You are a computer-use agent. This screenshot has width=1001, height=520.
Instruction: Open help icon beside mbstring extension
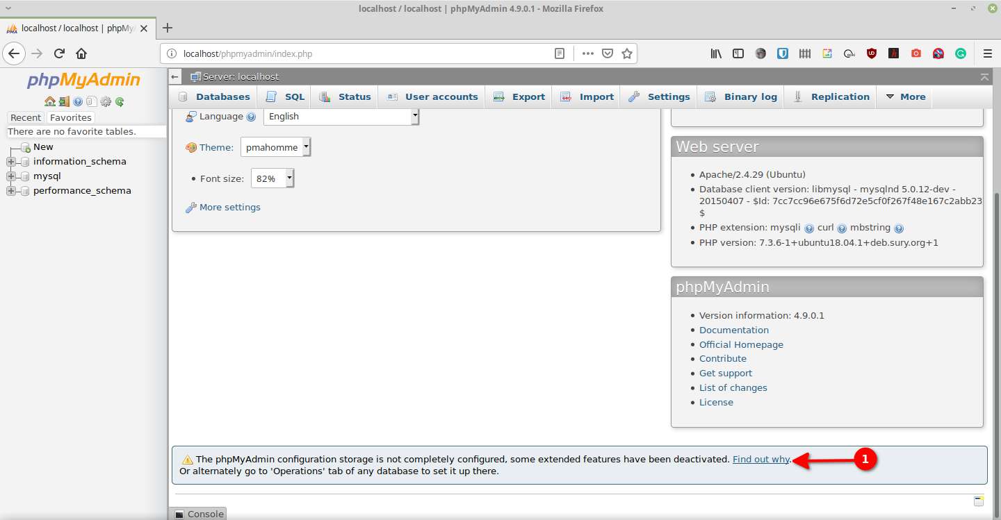tap(899, 228)
